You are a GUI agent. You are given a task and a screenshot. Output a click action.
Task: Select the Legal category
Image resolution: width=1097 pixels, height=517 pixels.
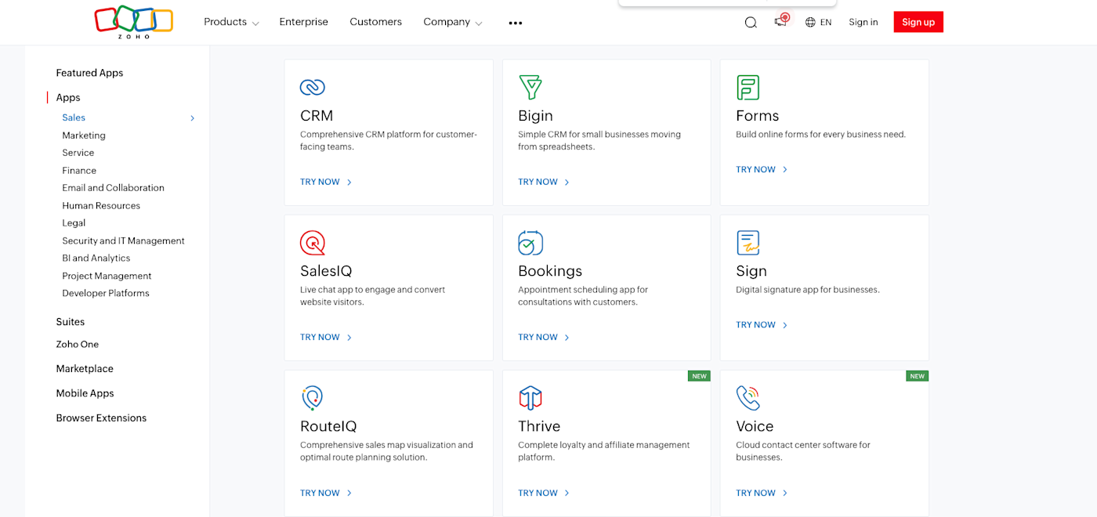tap(74, 223)
